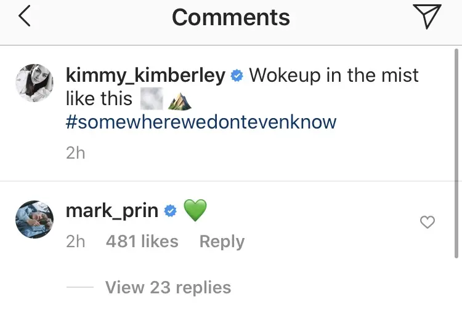The image size is (462, 321).
Task: Expand View 23 replies
Action: pos(168,287)
